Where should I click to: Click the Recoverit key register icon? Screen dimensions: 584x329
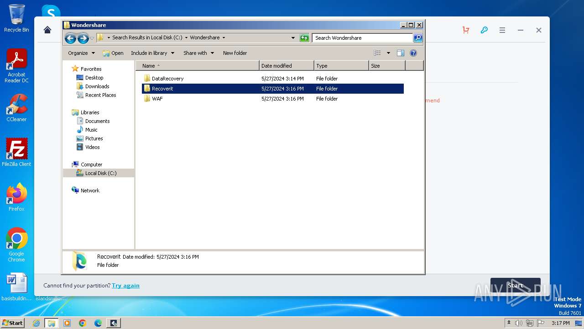484,30
